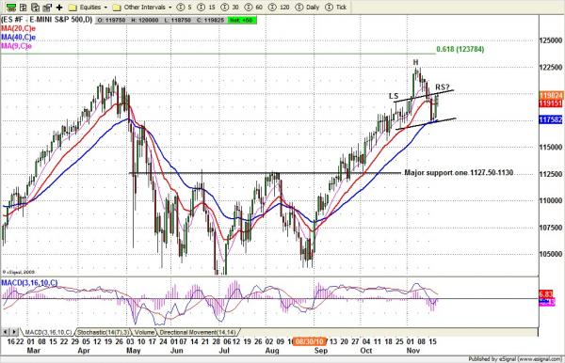Screen dimensions: 565x363
Task: Click the Equities folder icon
Action: pos(73,8)
